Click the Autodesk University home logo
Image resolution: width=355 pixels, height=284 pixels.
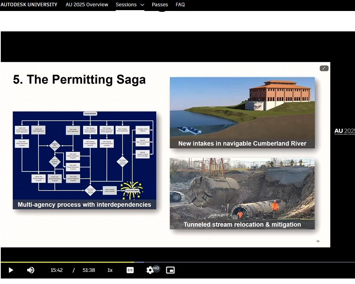point(29,5)
